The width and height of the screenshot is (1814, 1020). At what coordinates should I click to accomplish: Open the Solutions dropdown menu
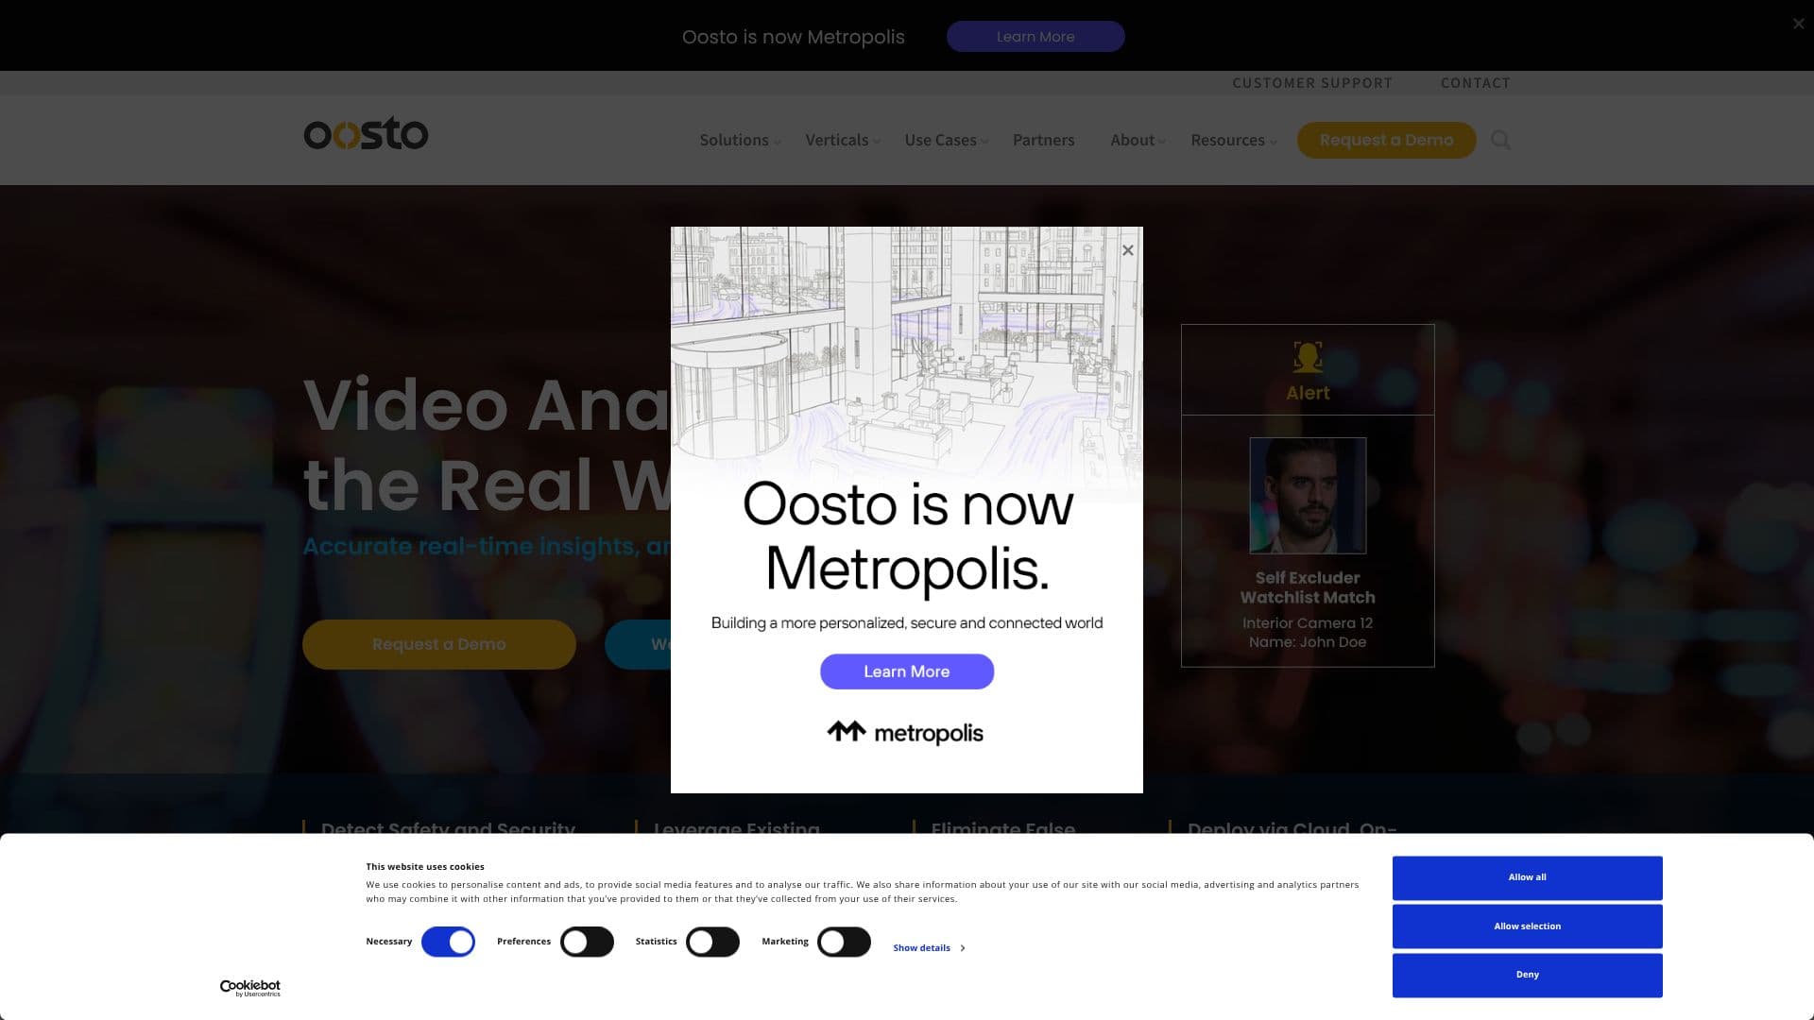click(740, 140)
